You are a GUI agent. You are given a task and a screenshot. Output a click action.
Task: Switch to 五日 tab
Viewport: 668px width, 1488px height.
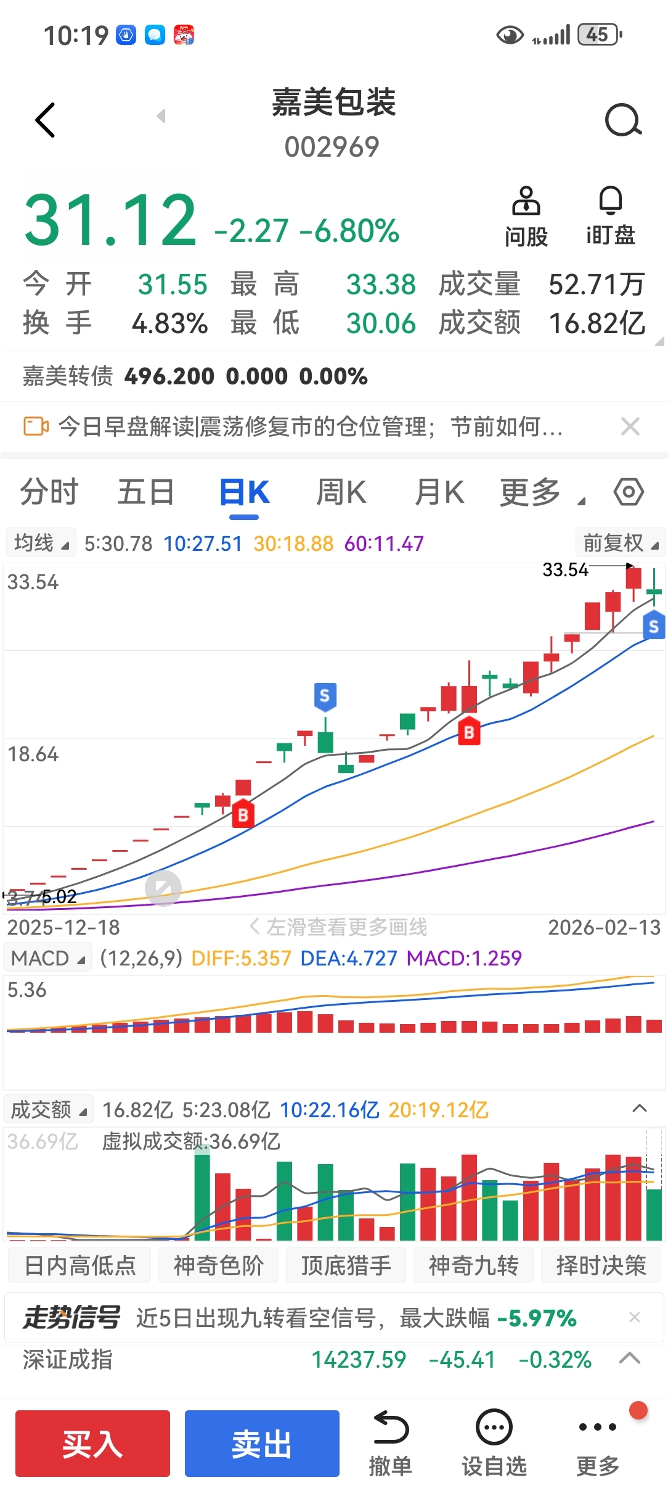[x=146, y=492]
